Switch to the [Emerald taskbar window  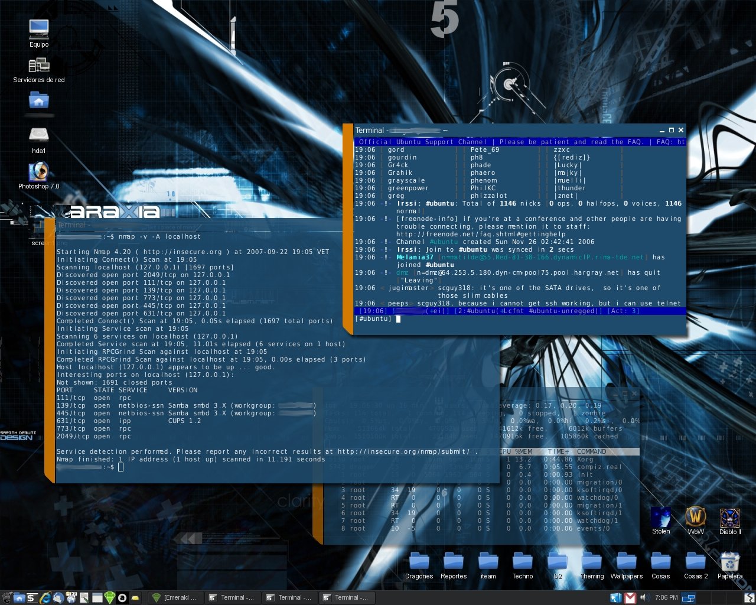pos(177,597)
